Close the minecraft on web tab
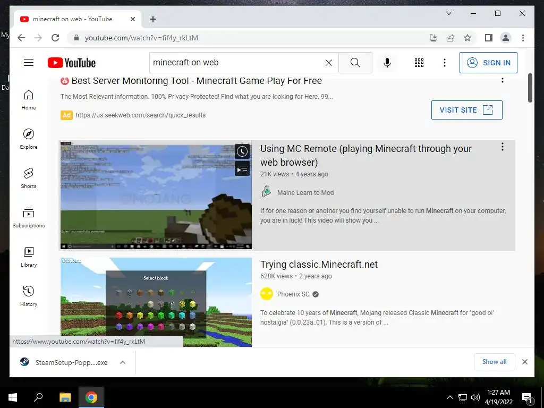 pos(132,19)
